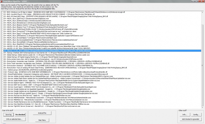Tick checkbox for tvncontrol Run entry
This screenshot has height=124, width=205.
click(x=2, y=31)
